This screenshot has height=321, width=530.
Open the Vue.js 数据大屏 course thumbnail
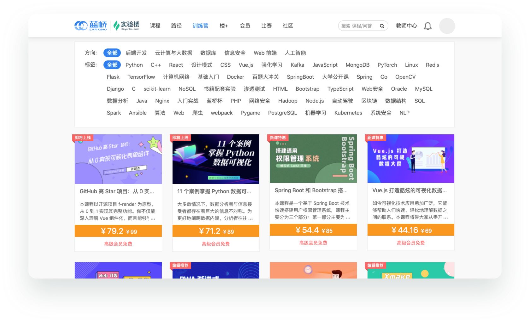coord(410,159)
